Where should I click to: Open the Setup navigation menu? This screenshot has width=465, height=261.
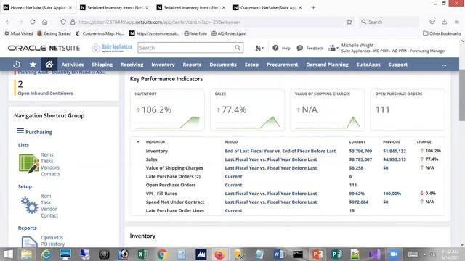click(251, 65)
